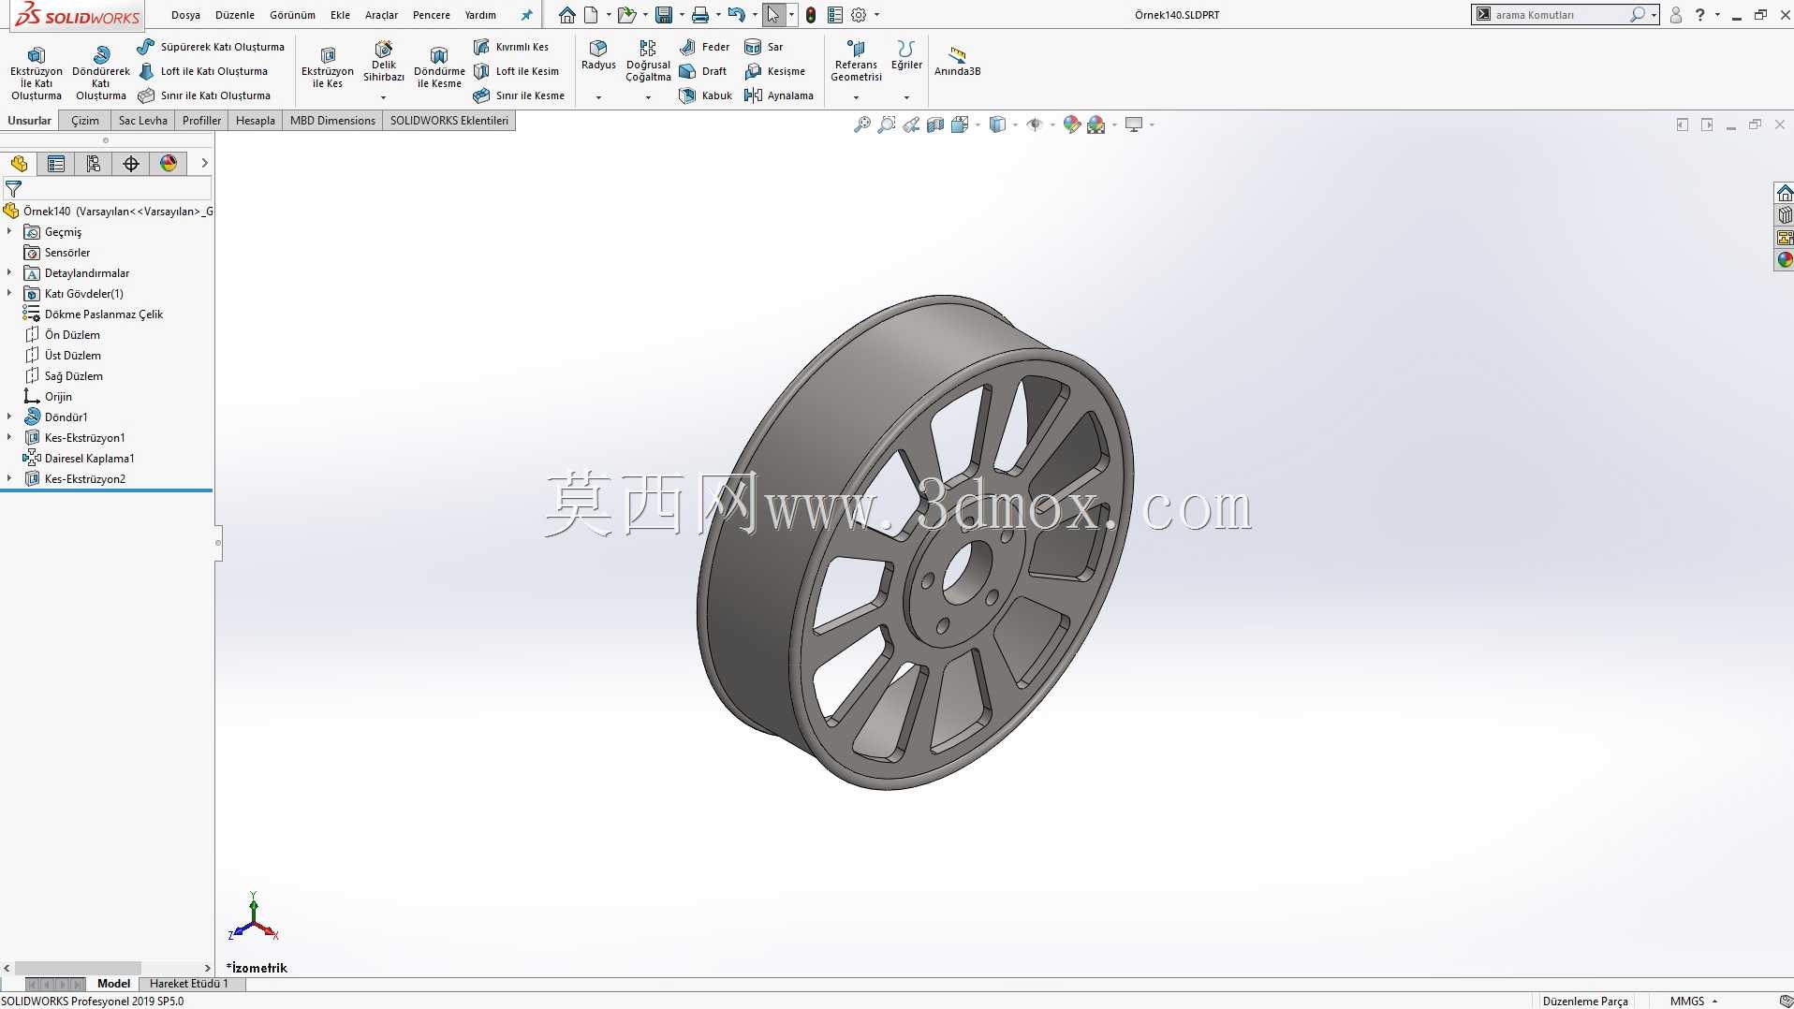Viewport: 1794px width, 1009px height.
Task: Switch to the SOLIDWORKS Eklentileri tab
Action: tap(449, 121)
